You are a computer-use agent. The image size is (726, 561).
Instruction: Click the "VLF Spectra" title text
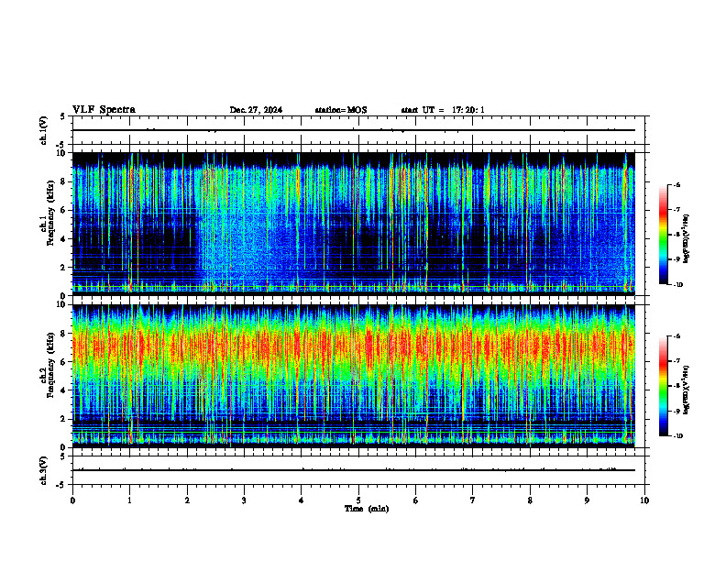104,110
